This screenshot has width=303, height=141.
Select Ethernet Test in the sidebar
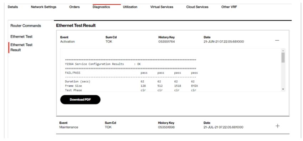click(21, 36)
